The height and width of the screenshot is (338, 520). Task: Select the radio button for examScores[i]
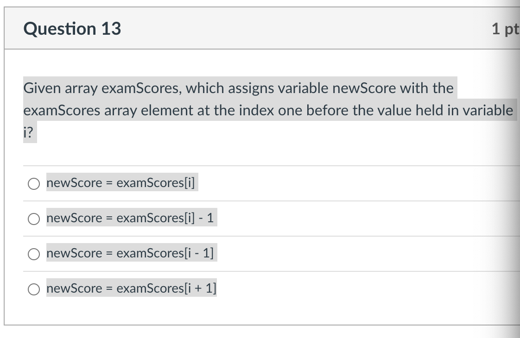34,183
